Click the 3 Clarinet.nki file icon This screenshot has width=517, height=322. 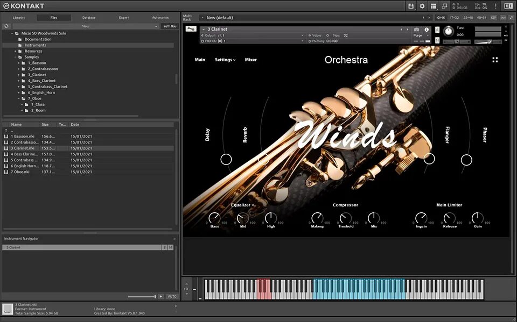tap(6, 148)
